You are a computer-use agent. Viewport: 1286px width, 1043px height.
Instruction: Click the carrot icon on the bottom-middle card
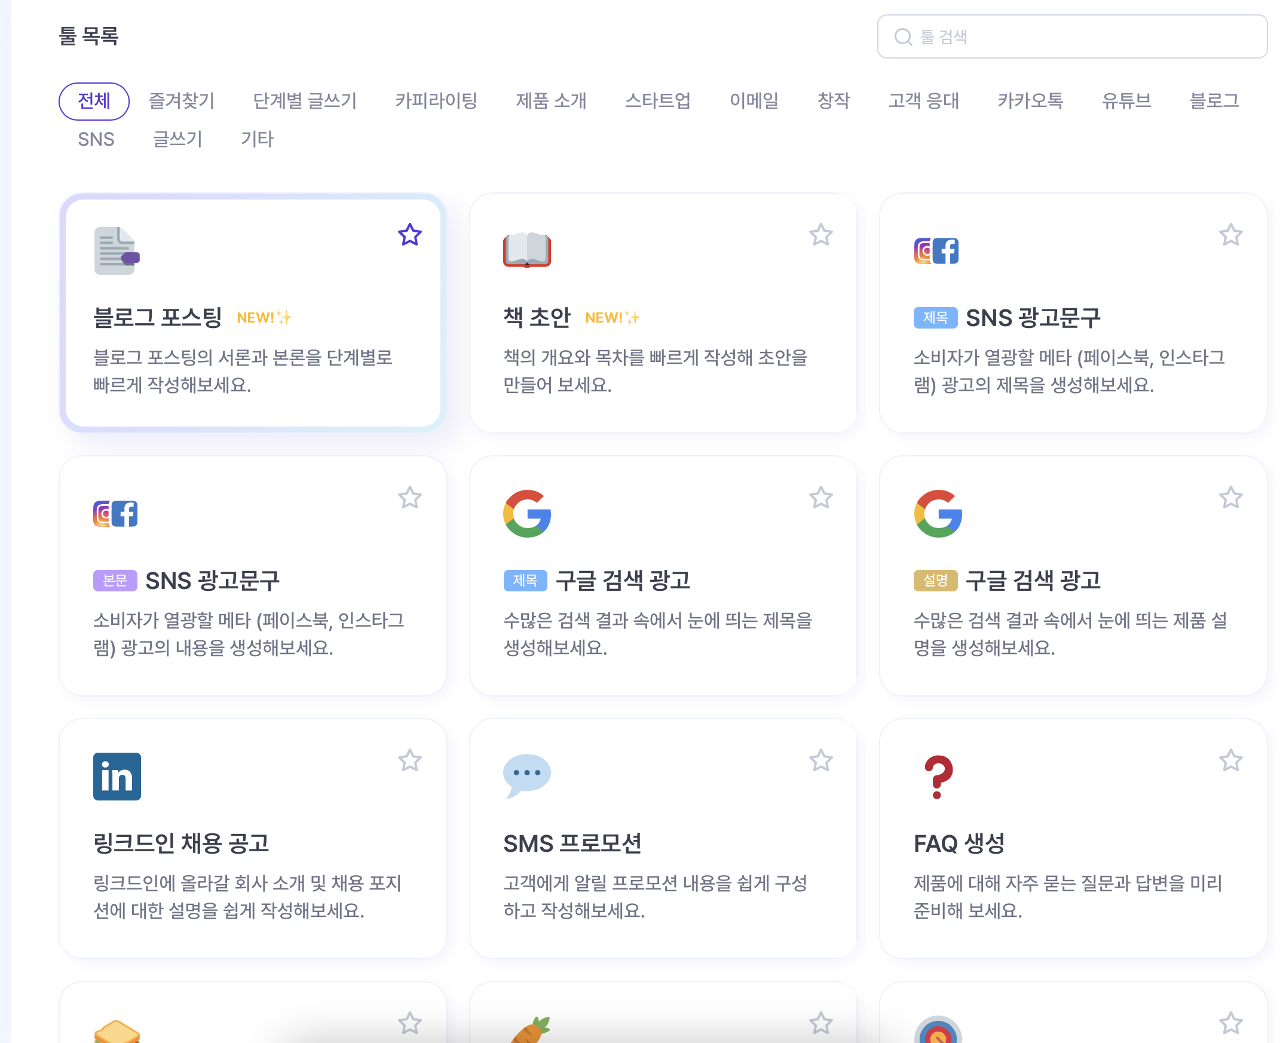coord(529,1029)
